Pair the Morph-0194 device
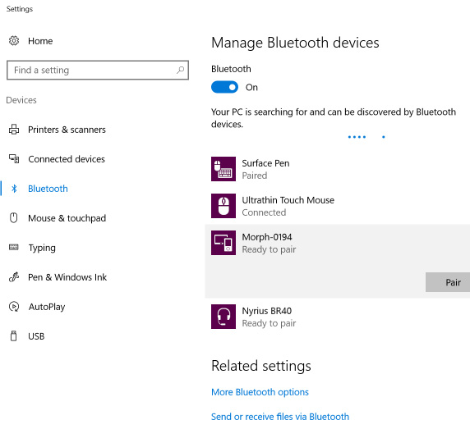Screen dimensions: 470x429 [x=448, y=282]
